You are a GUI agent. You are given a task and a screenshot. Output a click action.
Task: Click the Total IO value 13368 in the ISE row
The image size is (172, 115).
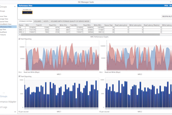[42, 27]
